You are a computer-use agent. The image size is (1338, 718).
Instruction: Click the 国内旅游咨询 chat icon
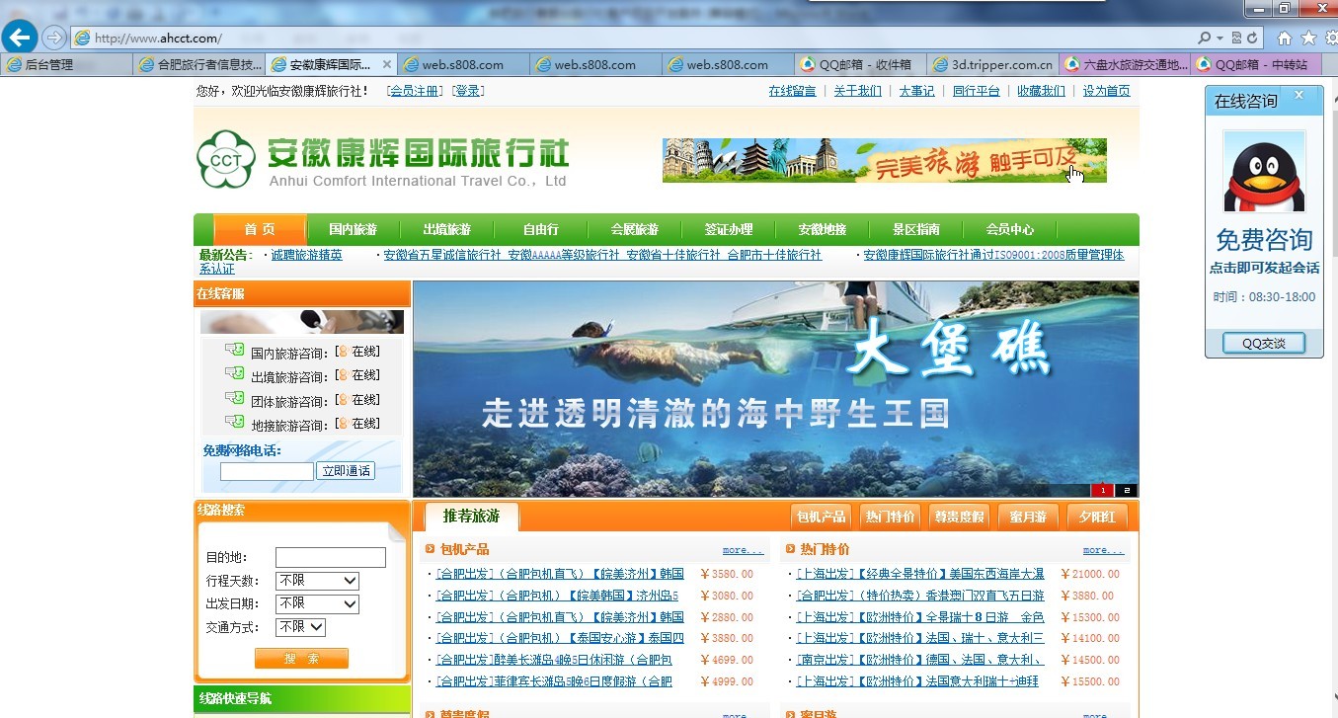234,350
